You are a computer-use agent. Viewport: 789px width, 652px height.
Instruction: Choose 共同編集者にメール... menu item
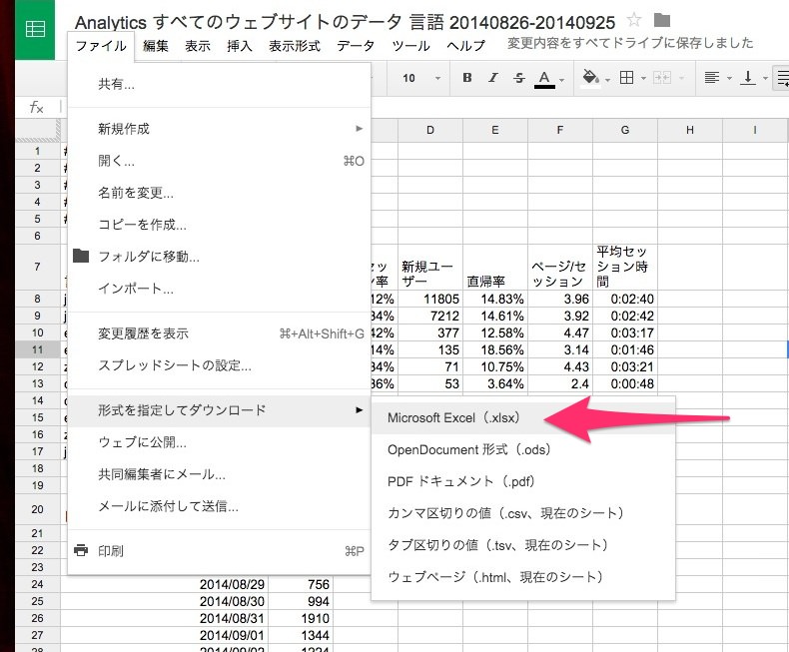220,474
